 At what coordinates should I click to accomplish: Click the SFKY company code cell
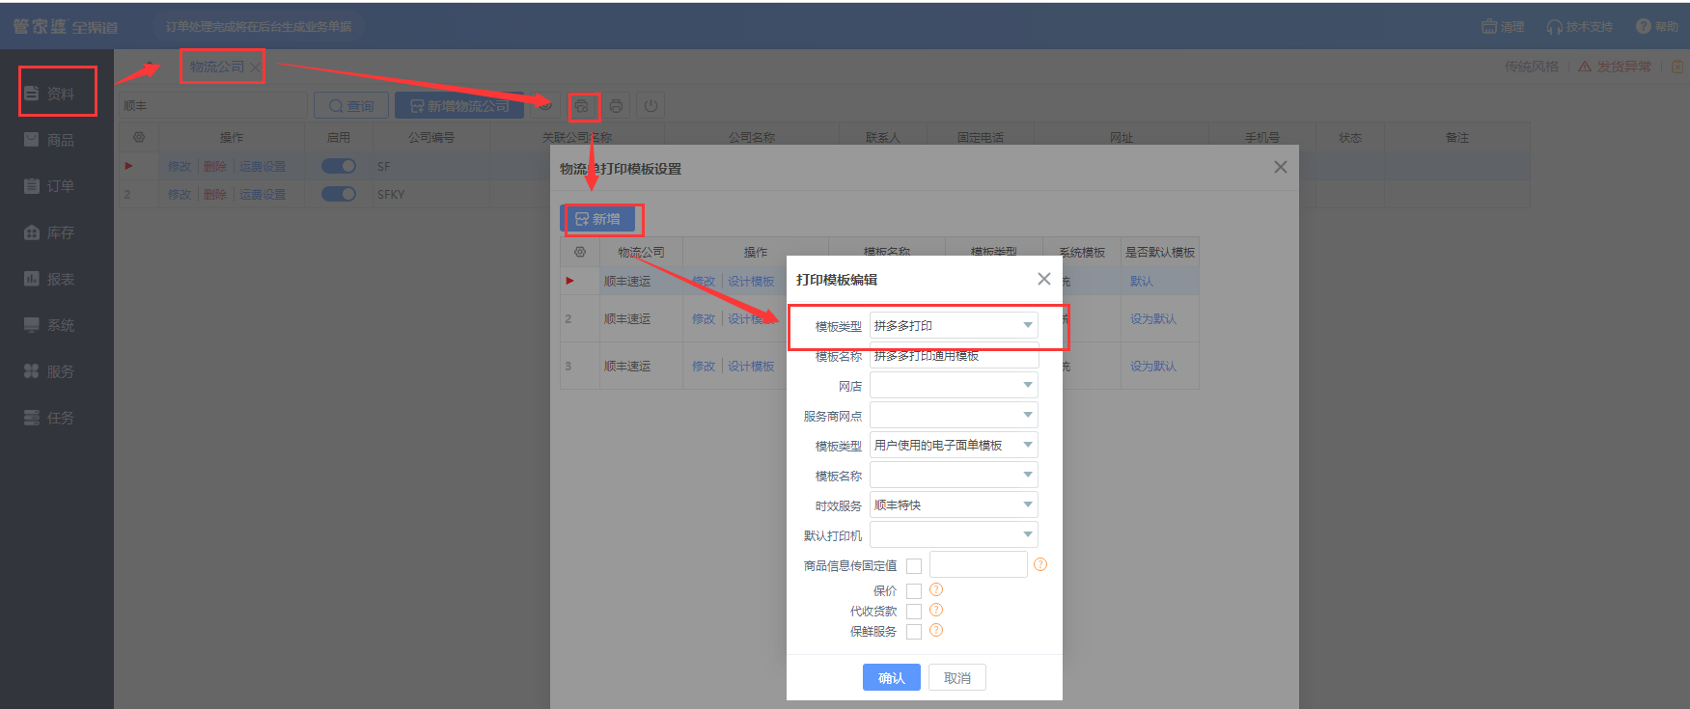431,194
